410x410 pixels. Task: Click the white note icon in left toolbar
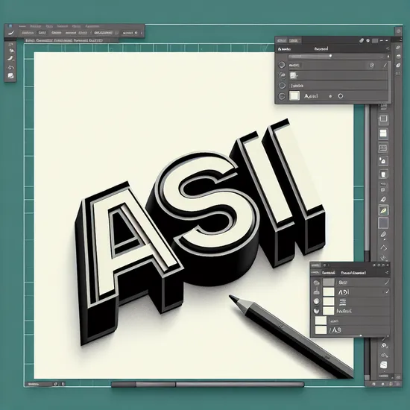coord(10,76)
